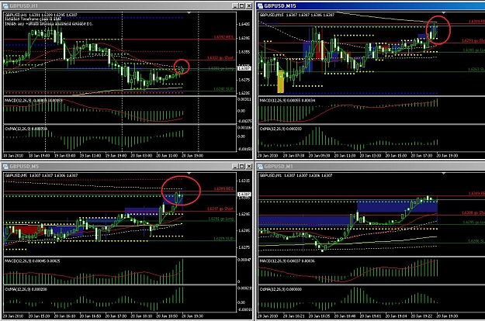Click OsMA(12,26,9) label in M1 chart
This screenshot has height=321, width=485.
[x=273, y=289]
